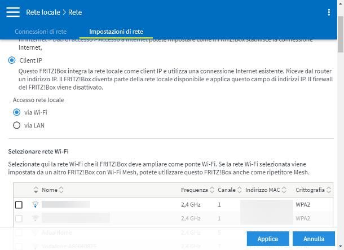Select Impostazioni di rete tab
The height and width of the screenshot is (250, 344).
tap(116, 32)
